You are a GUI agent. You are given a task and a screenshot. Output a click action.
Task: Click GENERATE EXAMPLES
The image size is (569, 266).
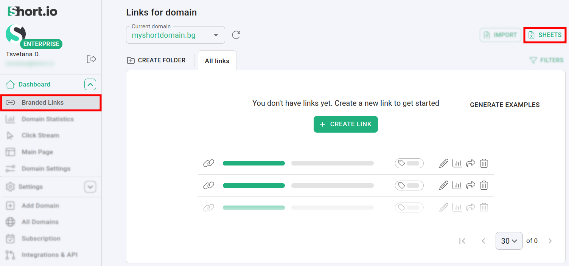click(504, 105)
